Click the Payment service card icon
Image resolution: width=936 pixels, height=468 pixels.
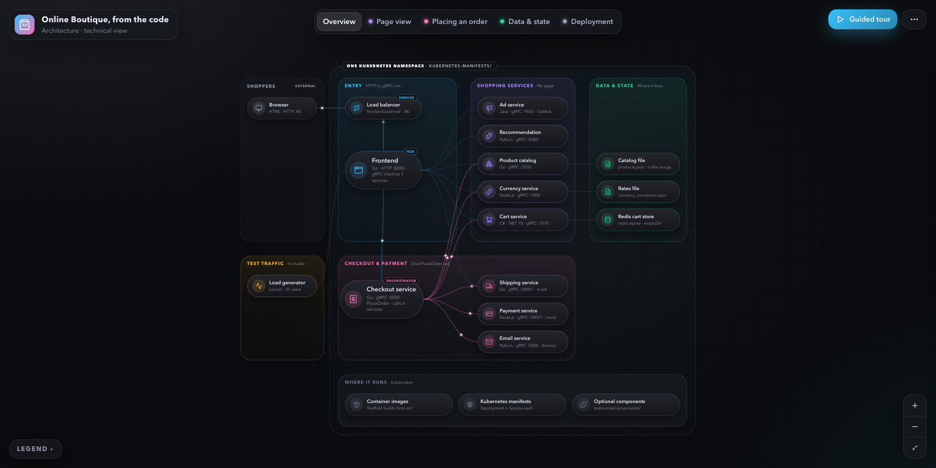(489, 314)
